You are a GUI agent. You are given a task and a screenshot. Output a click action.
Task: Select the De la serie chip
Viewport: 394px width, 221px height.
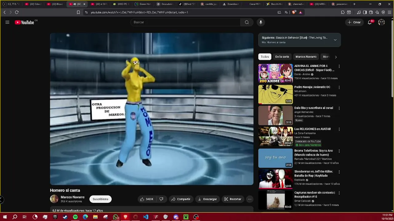click(x=282, y=57)
